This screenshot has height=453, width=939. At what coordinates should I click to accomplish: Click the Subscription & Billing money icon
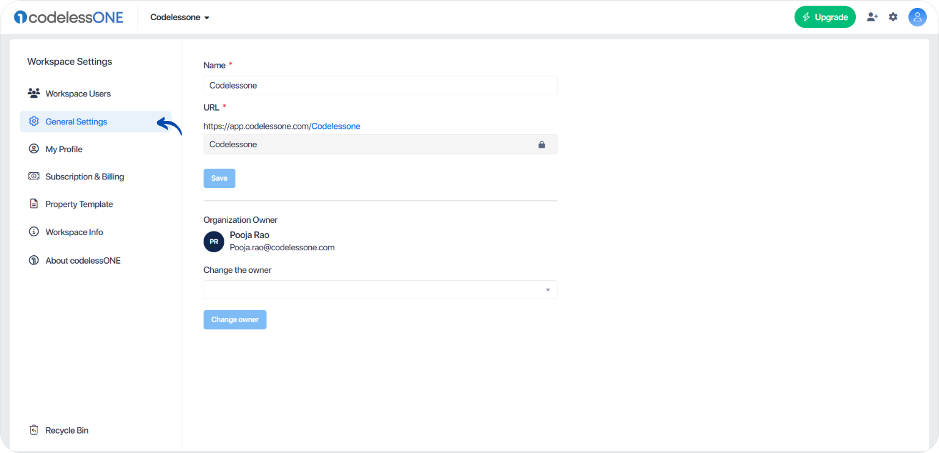coord(34,176)
